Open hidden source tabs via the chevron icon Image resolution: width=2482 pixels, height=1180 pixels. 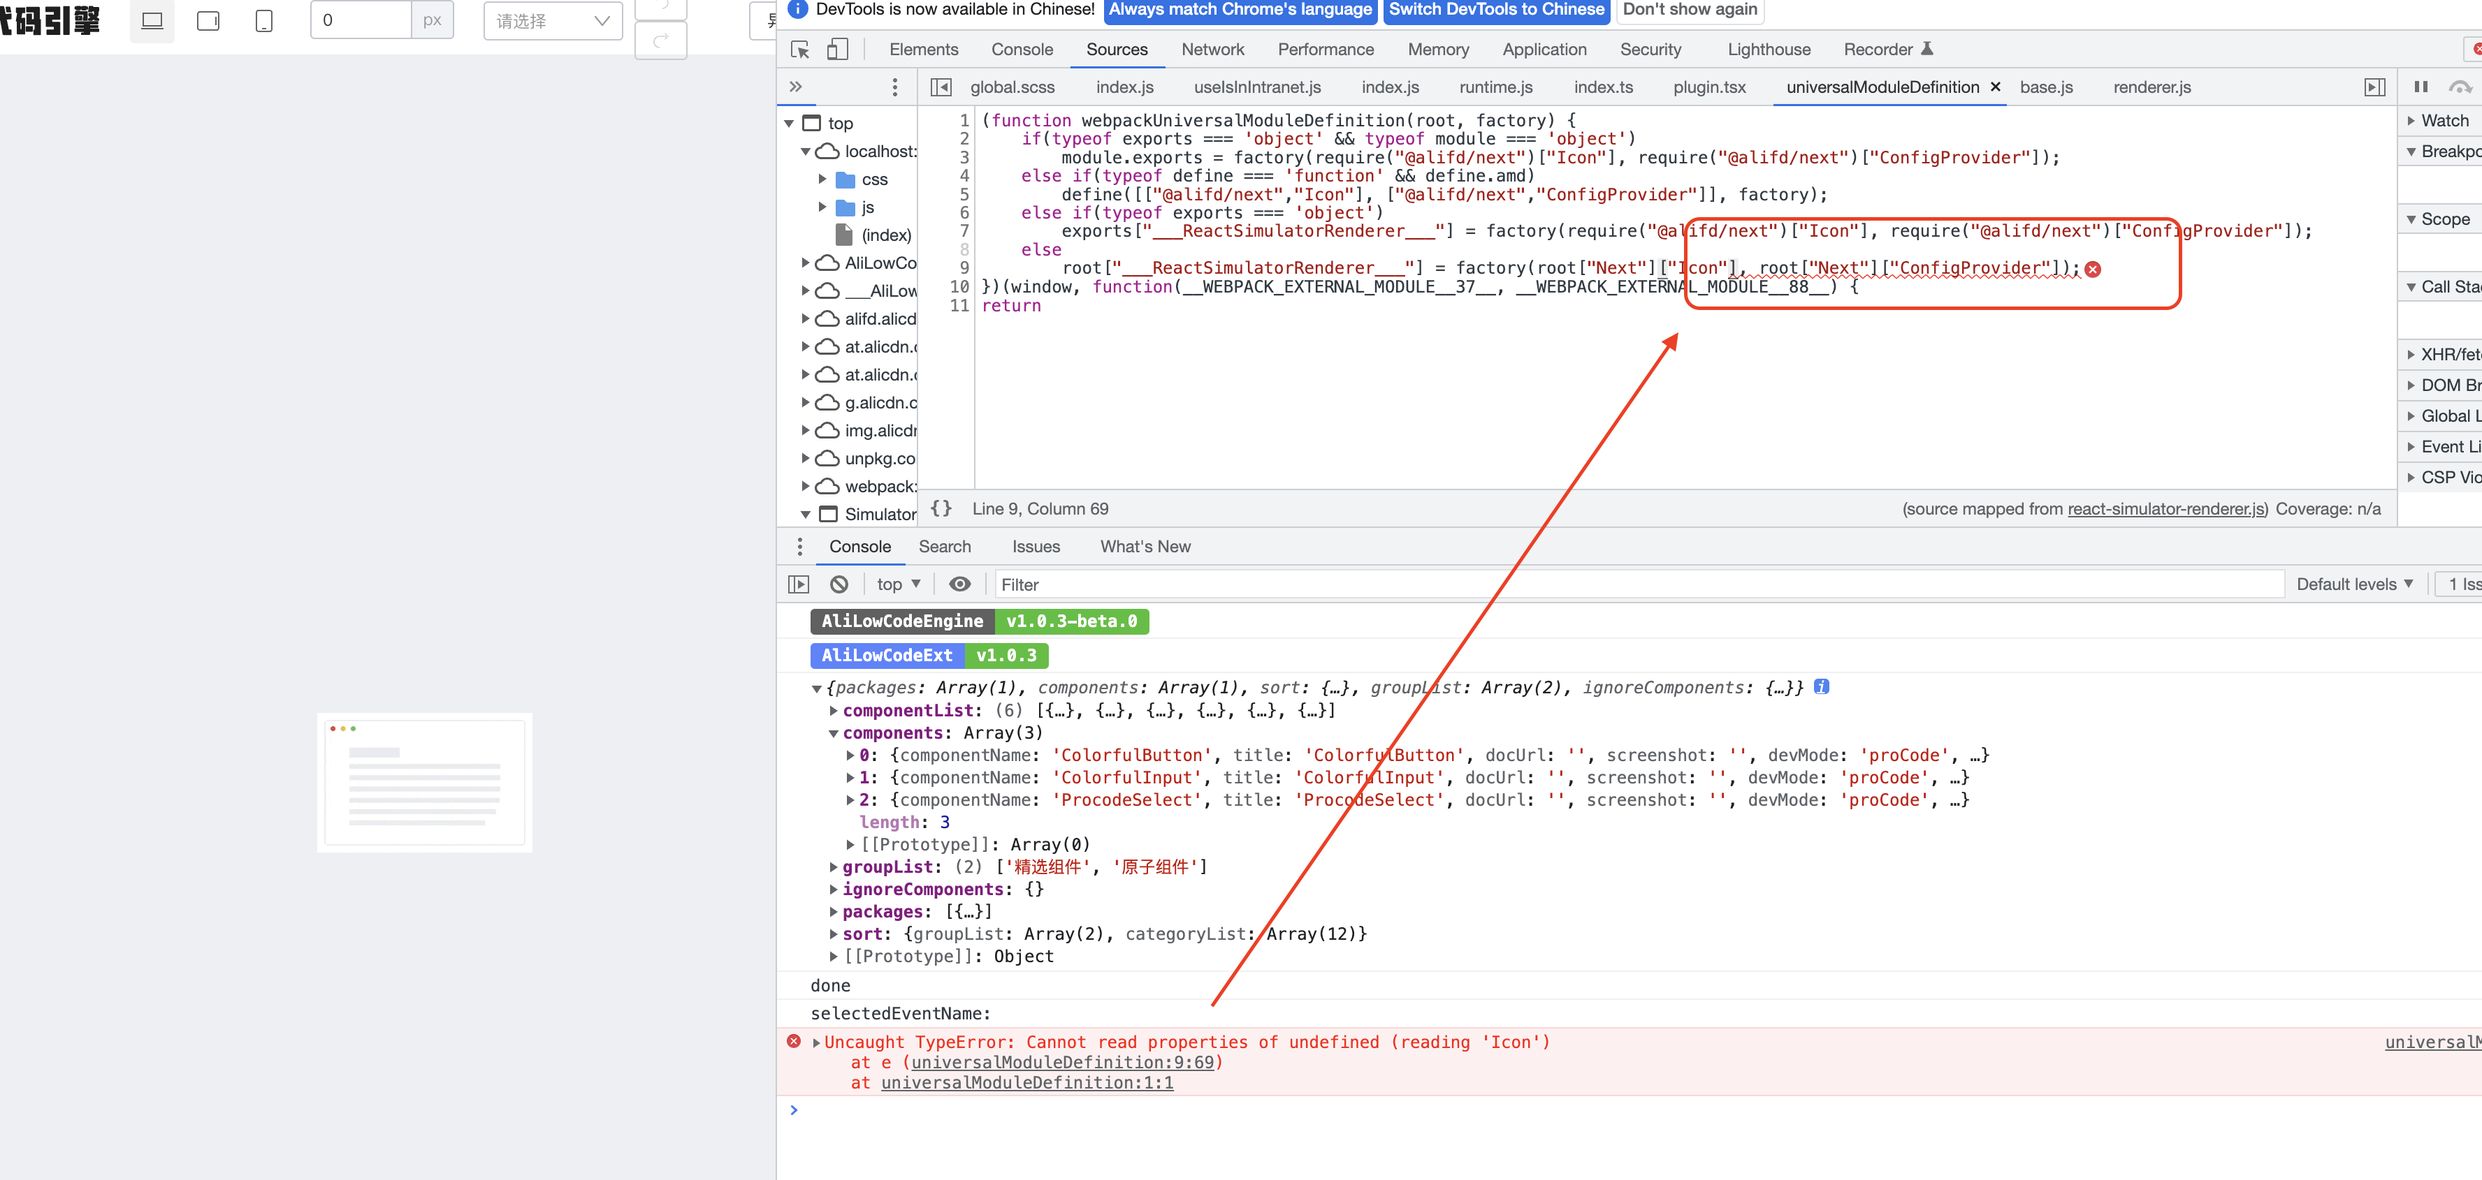point(795,87)
